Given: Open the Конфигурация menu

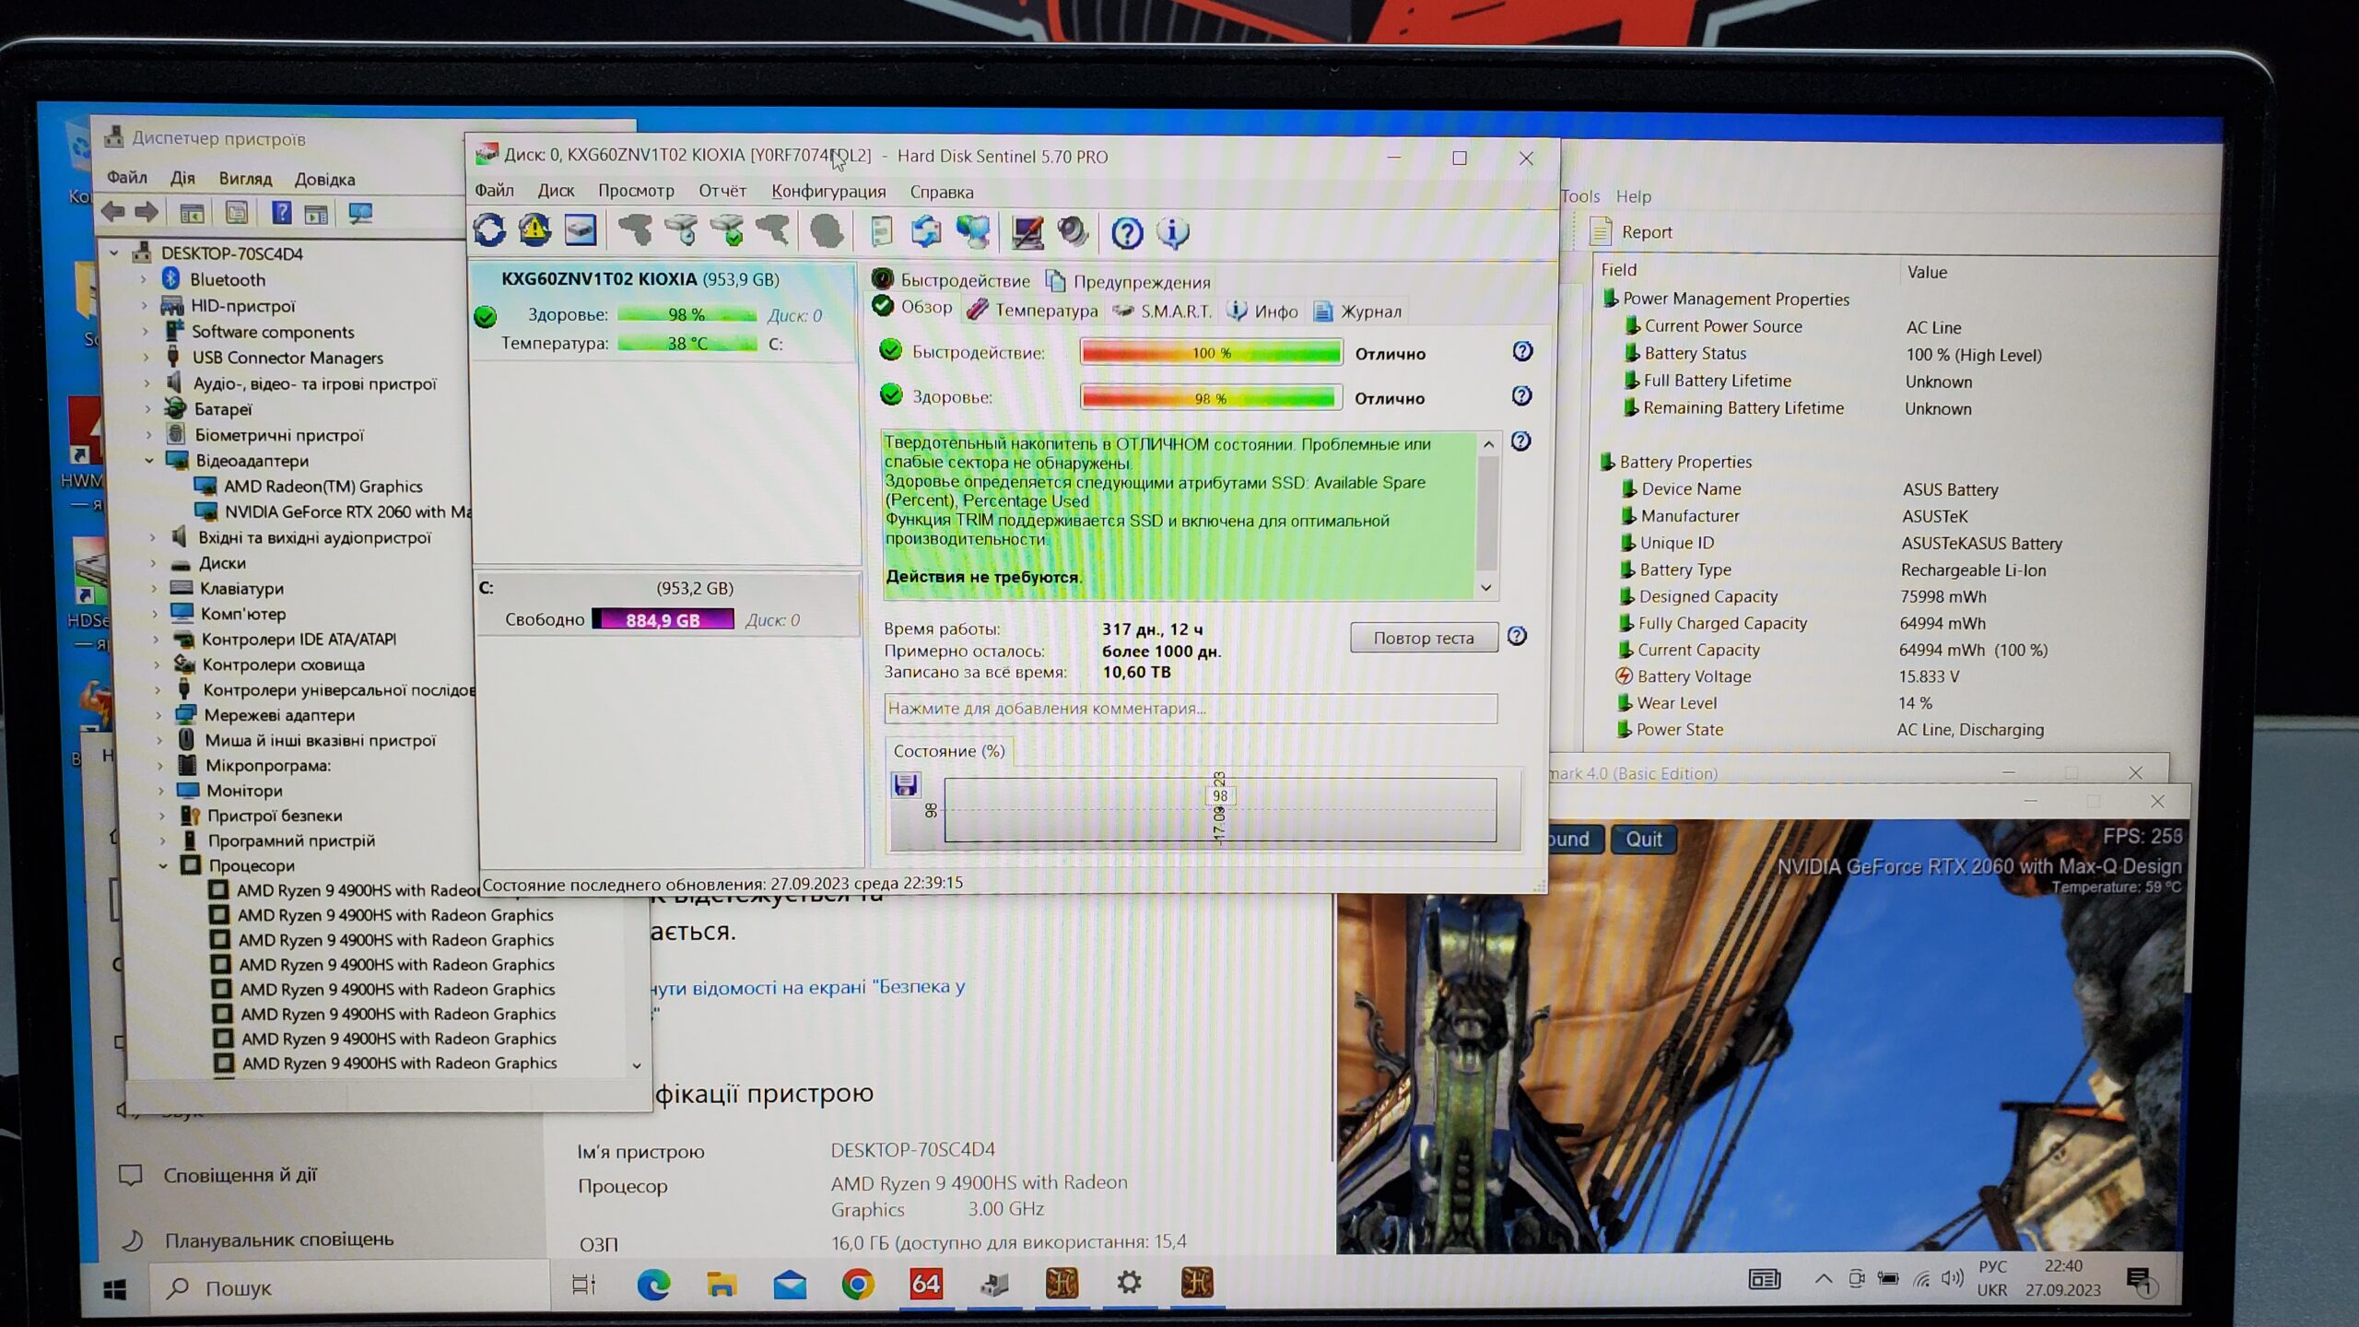Looking at the screenshot, I should (827, 192).
